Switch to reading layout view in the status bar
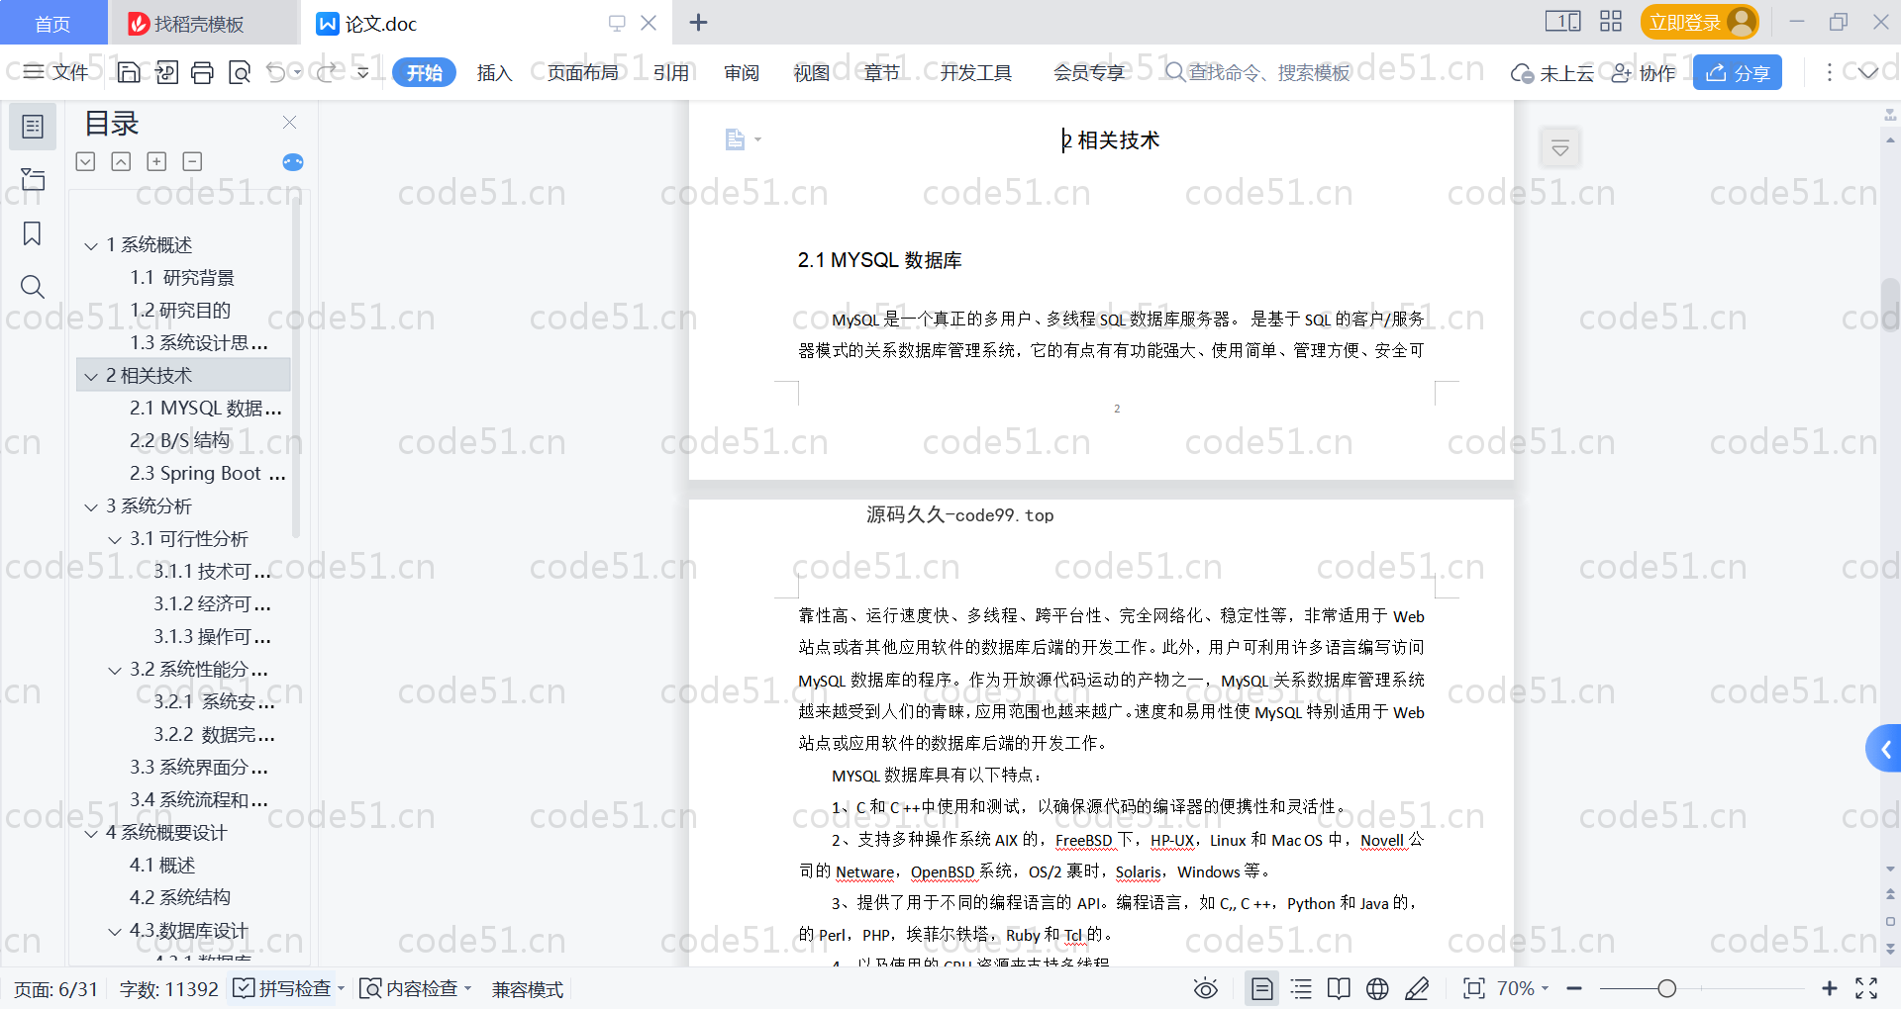 (x=1339, y=988)
